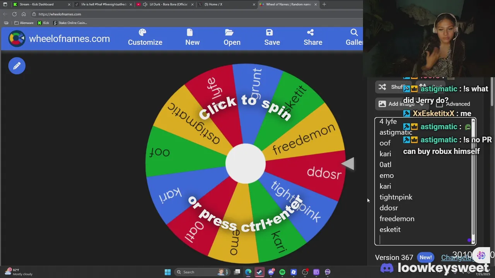Screen dimensions: 495x278
Task: Click Version 367 text
Action: (394, 258)
